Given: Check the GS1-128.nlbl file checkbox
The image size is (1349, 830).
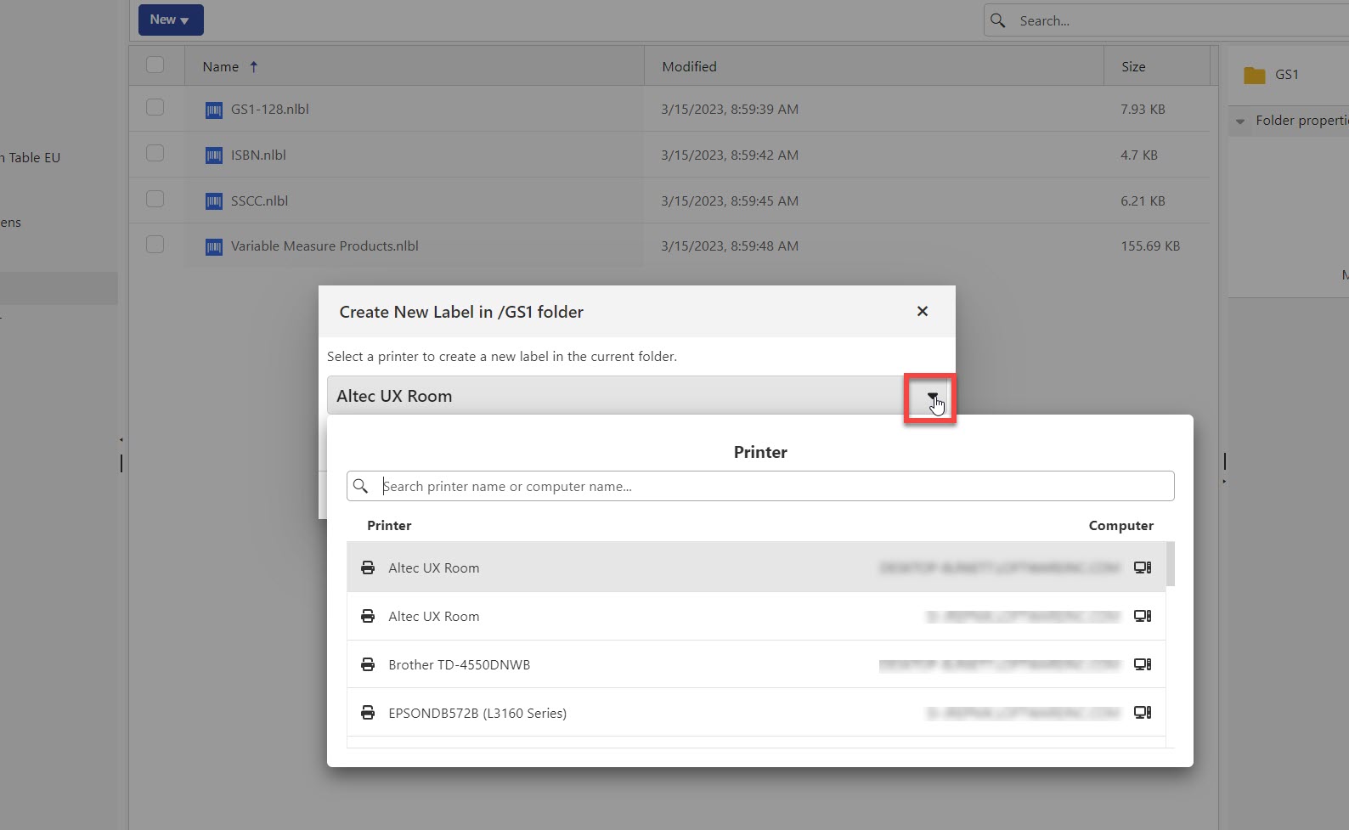Looking at the screenshot, I should [155, 107].
